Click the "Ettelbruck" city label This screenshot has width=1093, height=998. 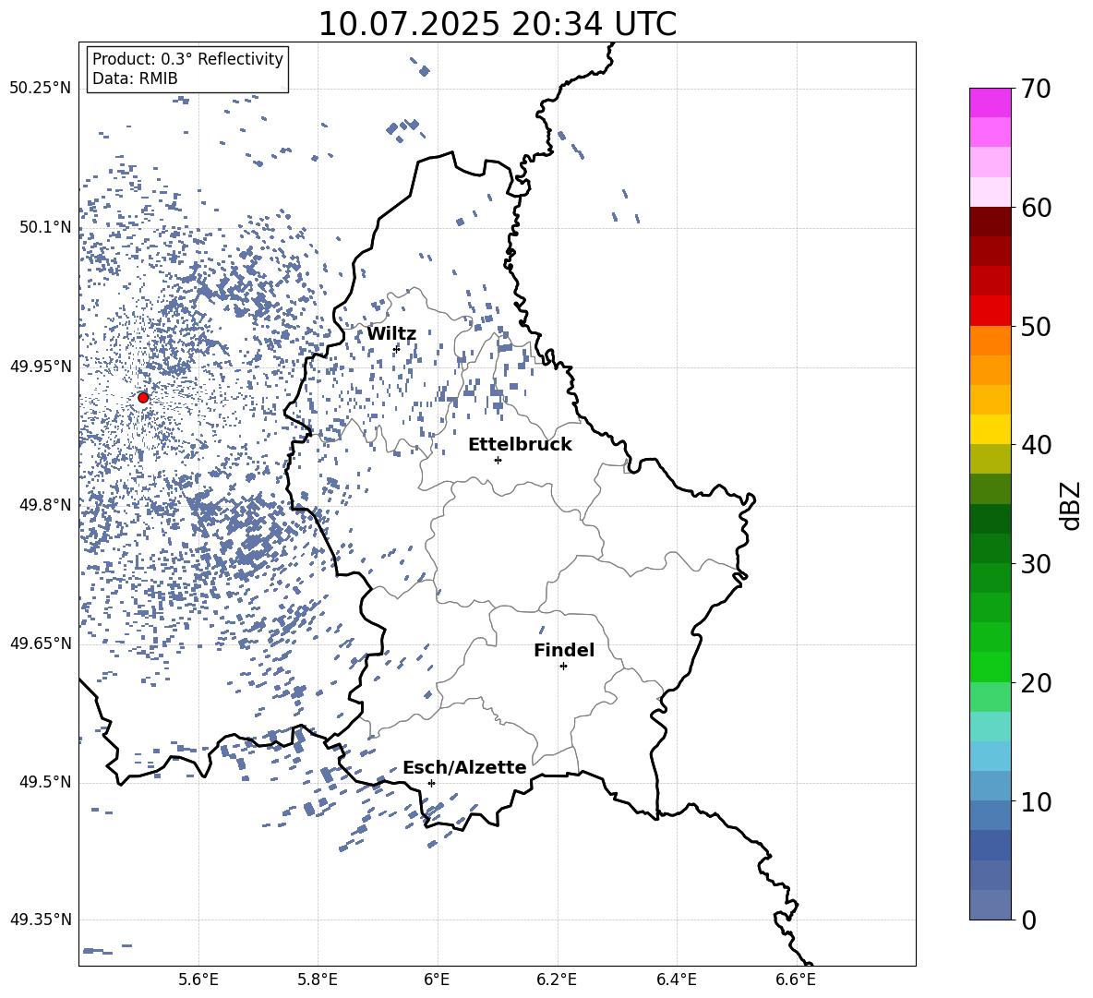520,444
